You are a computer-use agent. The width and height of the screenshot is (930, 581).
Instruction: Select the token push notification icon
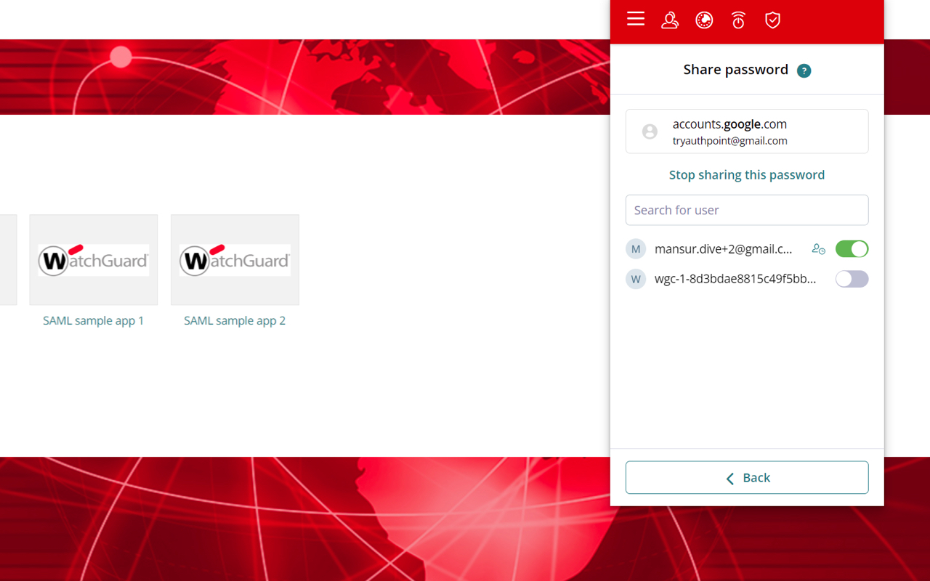click(738, 20)
